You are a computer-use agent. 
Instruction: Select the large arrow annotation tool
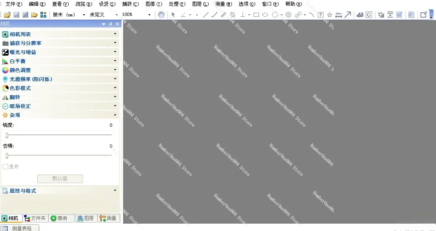[x=348, y=15]
